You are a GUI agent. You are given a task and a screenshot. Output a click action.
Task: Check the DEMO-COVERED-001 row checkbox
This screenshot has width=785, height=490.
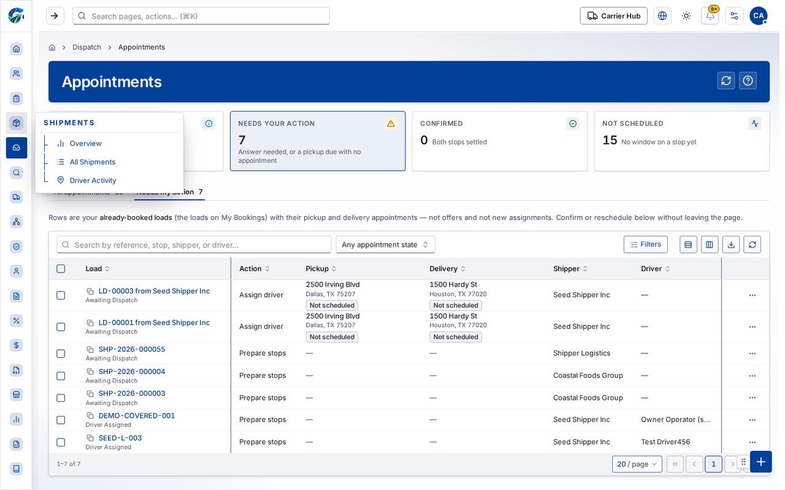[x=61, y=420]
